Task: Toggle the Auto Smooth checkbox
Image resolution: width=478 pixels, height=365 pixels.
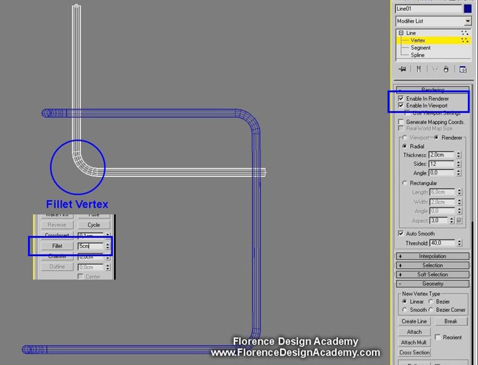Action: point(400,234)
